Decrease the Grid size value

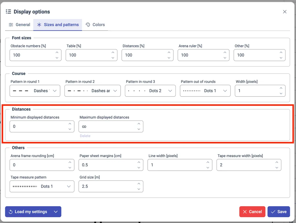(x=139, y=189)
